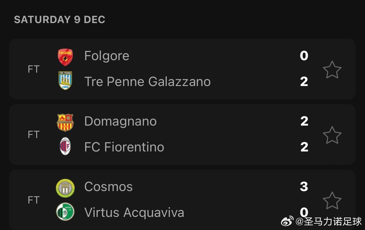Click the Tre Penne Galazzano crest
The width and height of the screenshot is (365, 230).
pos(65,81)
